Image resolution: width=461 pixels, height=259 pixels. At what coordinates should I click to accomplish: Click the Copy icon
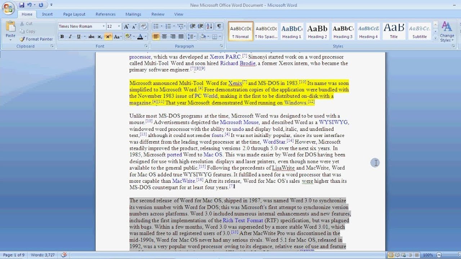point(21,31)
